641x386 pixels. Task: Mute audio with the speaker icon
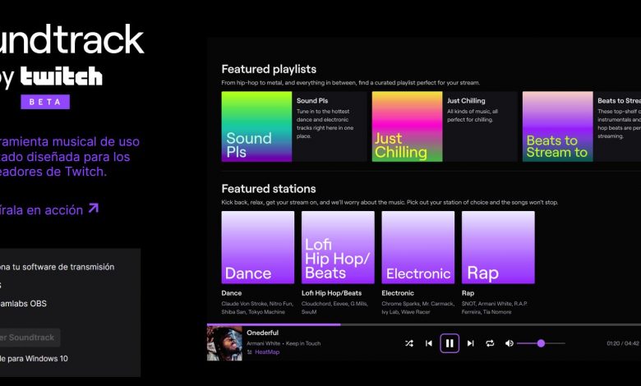tap(510, 343)
